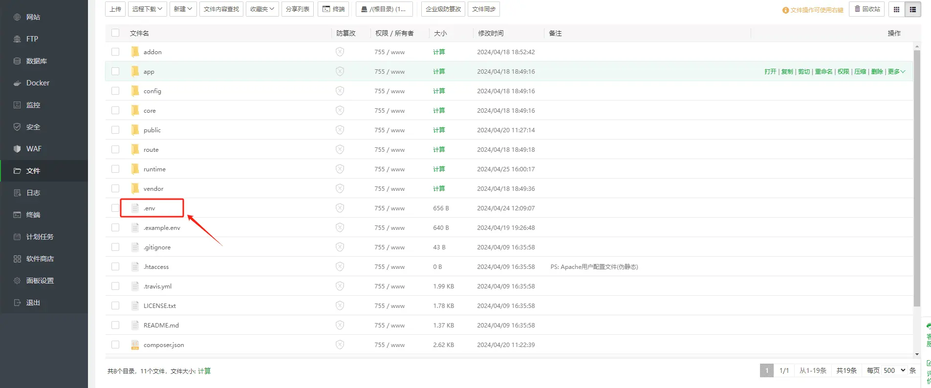Go to 数据库 in the sidebar
The width and height of the screenshot is (931, 388).
[36, 61]
